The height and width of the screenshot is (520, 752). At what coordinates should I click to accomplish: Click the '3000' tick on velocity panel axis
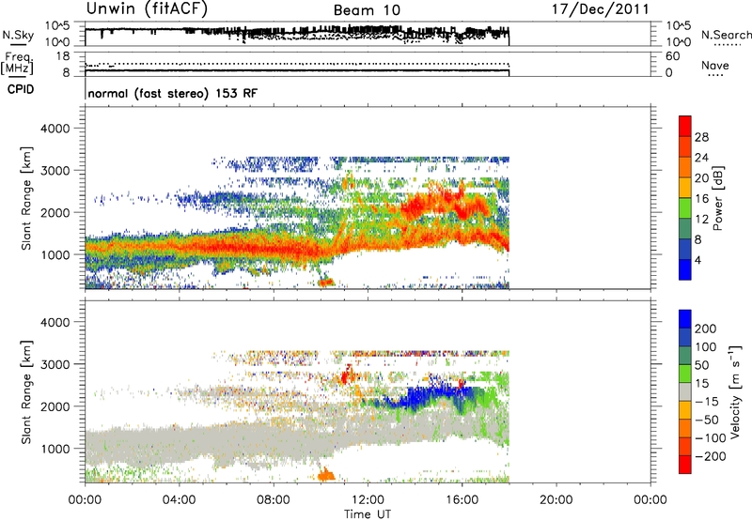[x=55, y=364]
